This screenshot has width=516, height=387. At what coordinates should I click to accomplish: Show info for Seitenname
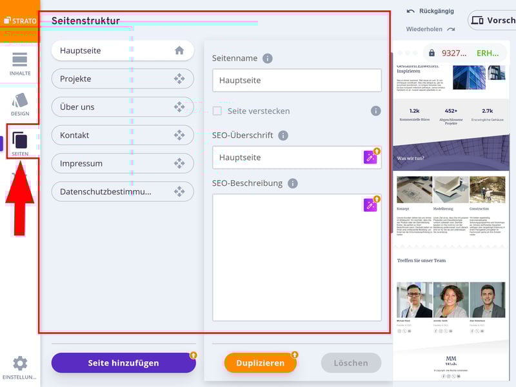point(268,58)
